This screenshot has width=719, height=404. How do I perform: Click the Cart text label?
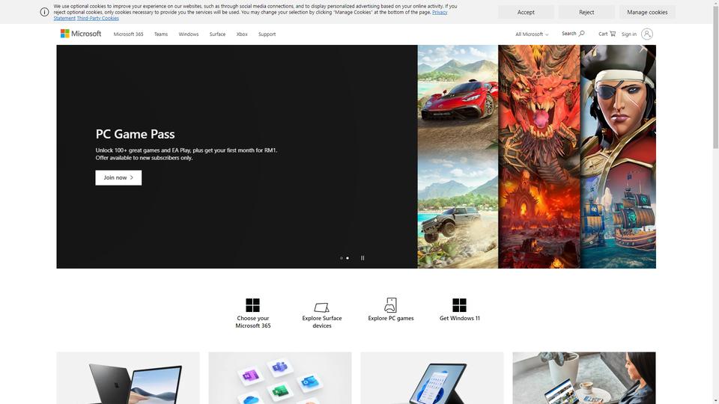click(603, 34)
